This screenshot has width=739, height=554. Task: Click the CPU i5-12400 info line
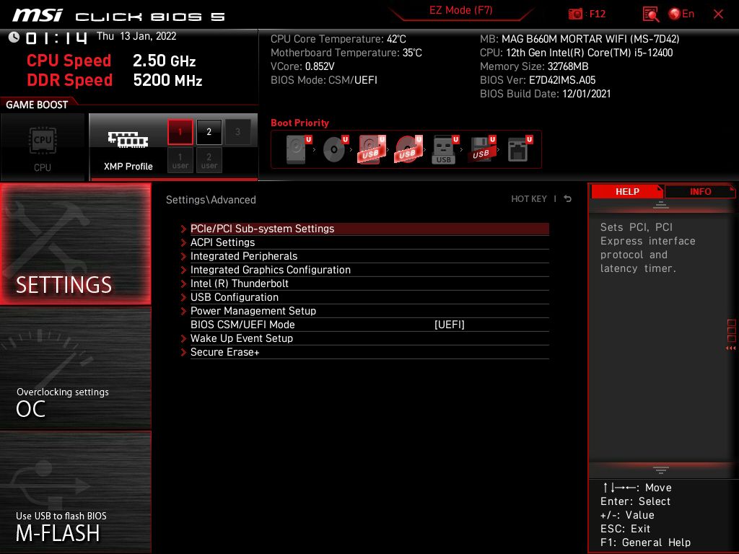(576, 53)
